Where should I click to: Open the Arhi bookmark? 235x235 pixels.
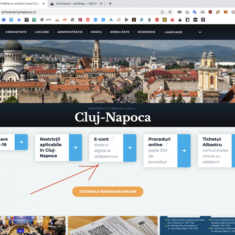pyautogui.click(x=46, y=20)
